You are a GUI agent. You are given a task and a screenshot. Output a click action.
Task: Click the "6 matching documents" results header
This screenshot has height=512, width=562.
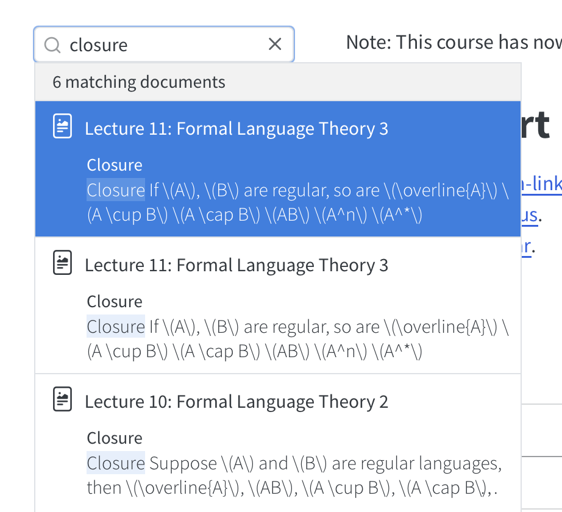click(139, 82)
